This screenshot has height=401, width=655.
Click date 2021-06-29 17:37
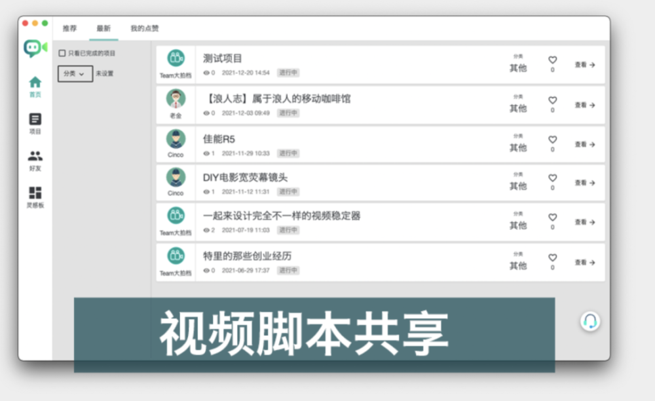pos(246,271)
